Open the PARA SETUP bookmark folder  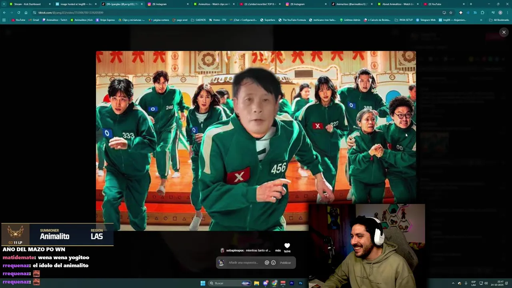(x=404, y=20)
